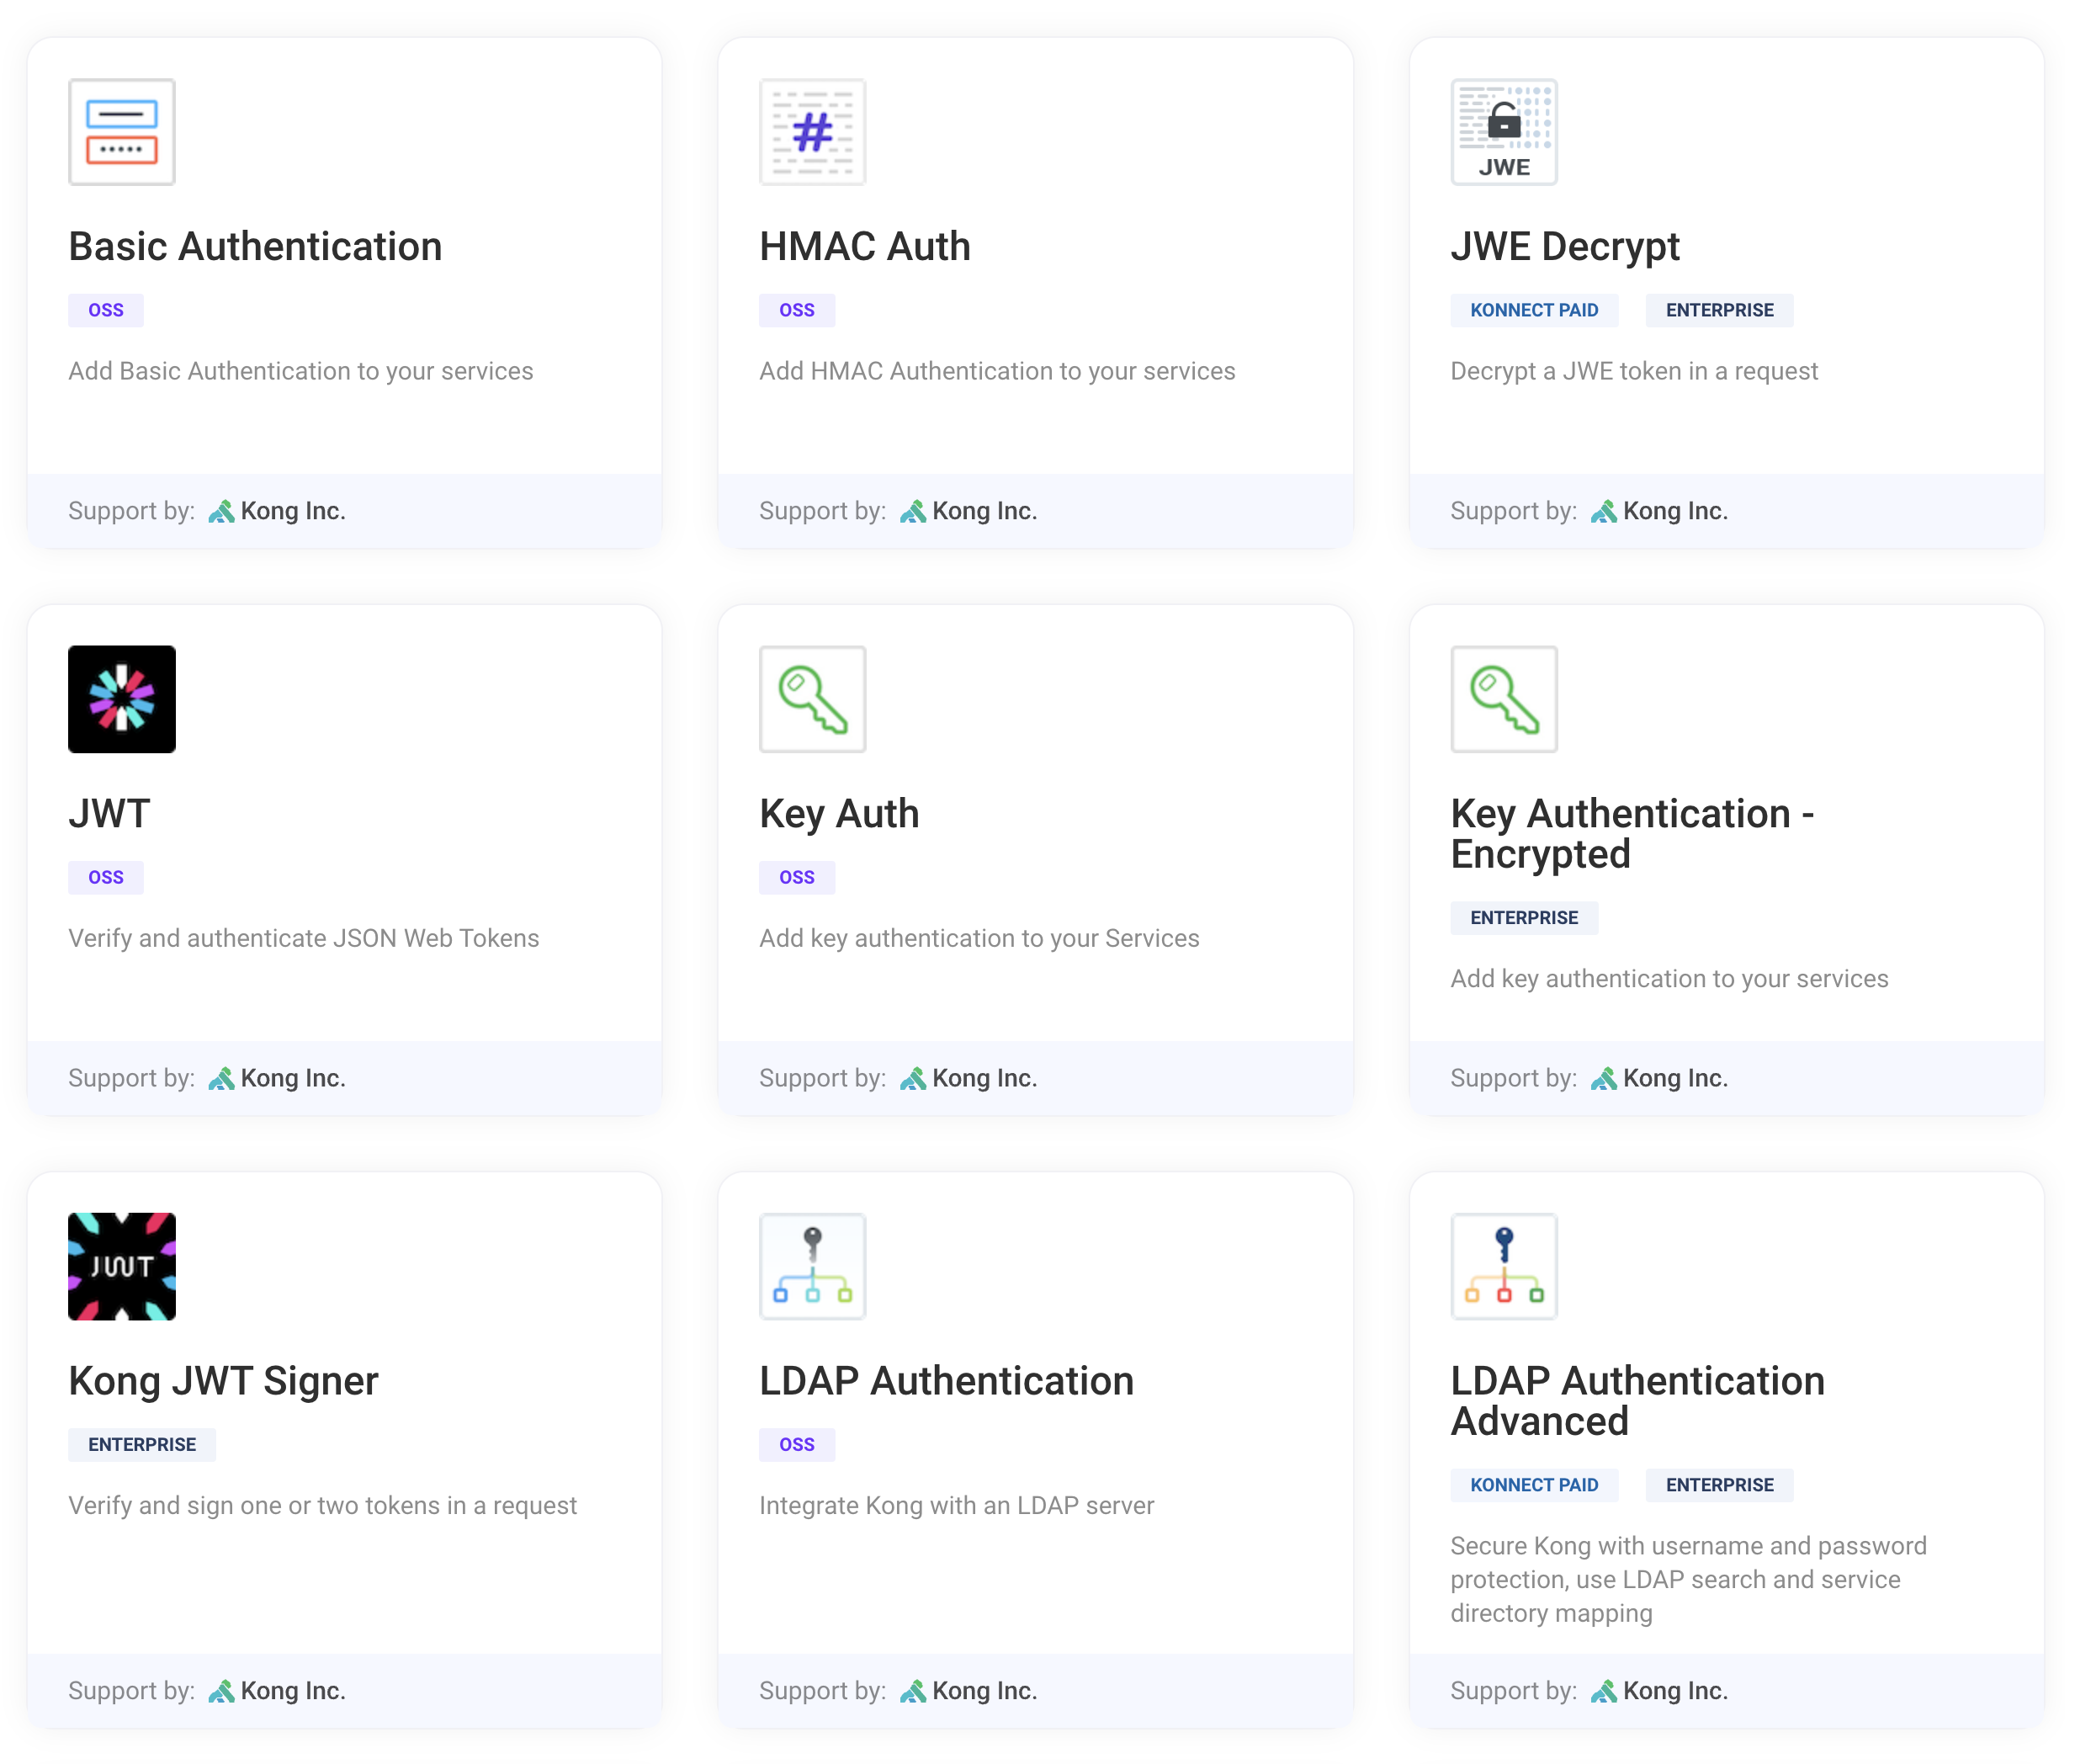
Task: Click 'Integrate Kong with an LDAP server' text
Action: 956,1505
